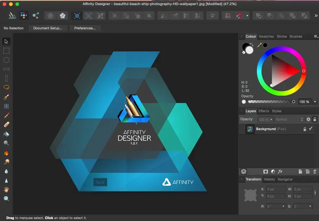Open Document Setup...
319x221 pixels.
click(x=48, y=28)
